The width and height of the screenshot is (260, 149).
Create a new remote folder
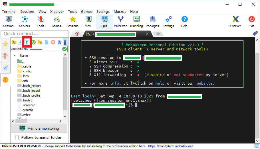[40, 42]
